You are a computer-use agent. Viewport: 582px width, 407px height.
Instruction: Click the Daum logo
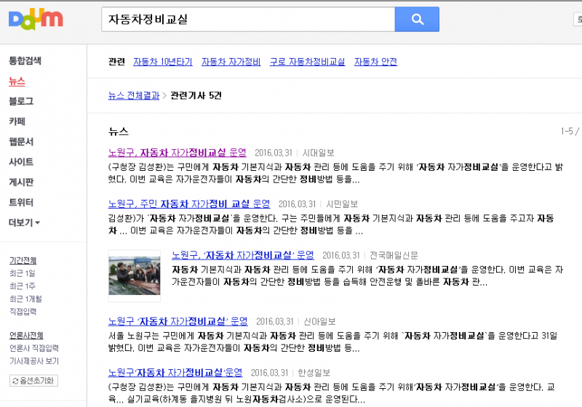36,20
